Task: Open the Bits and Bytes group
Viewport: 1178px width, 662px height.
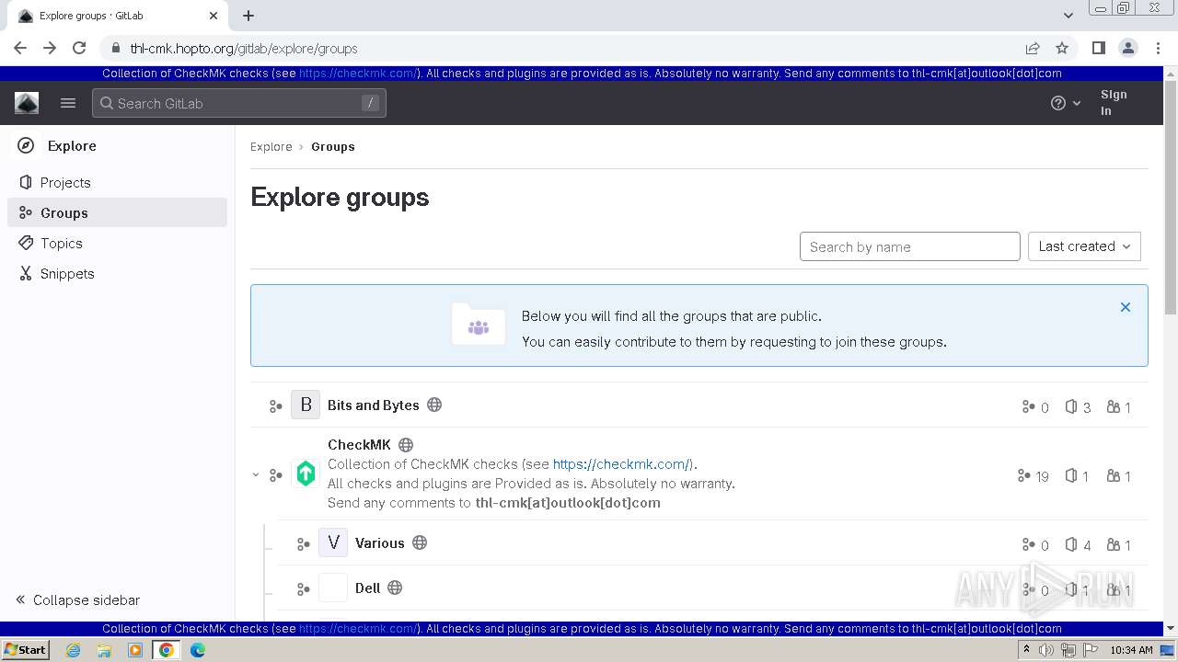Action: coord(374,405)
